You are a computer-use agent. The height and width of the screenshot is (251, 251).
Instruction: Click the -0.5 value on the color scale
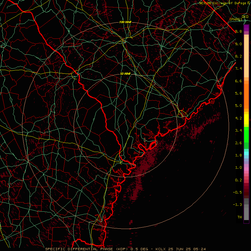tap(237, 192)
